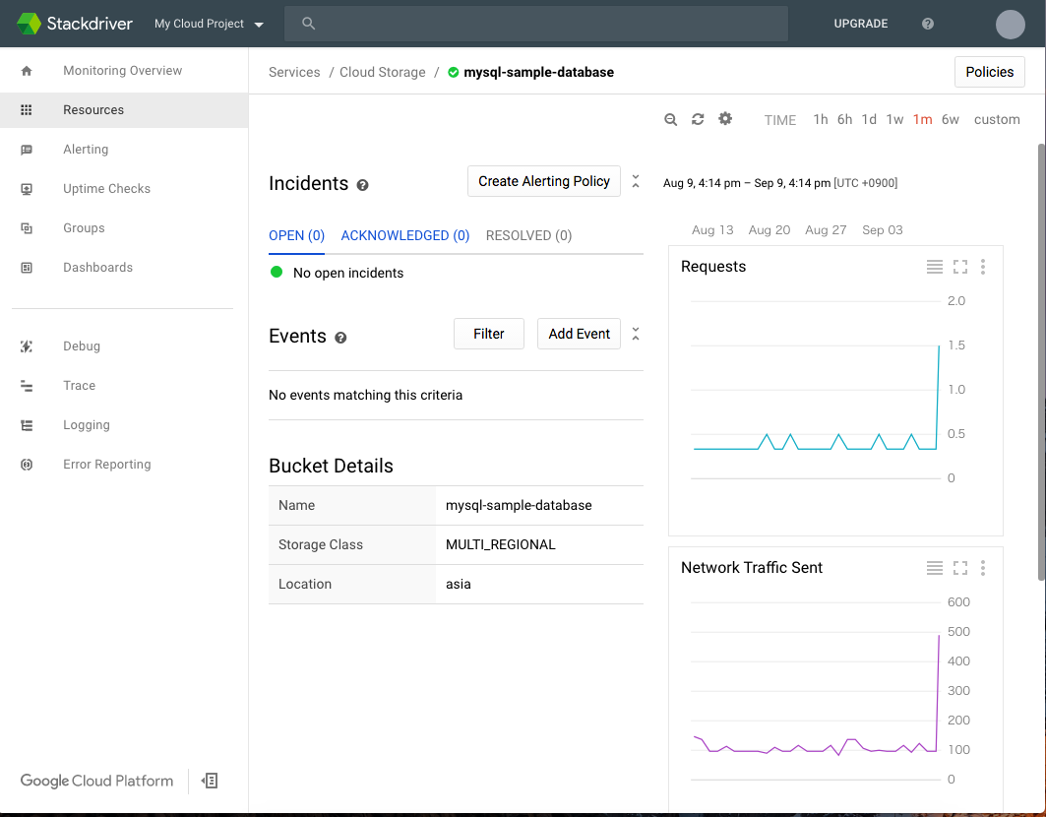1046x817 pixels.
Task: Select the 1d time range
Action: click(869, 119)
